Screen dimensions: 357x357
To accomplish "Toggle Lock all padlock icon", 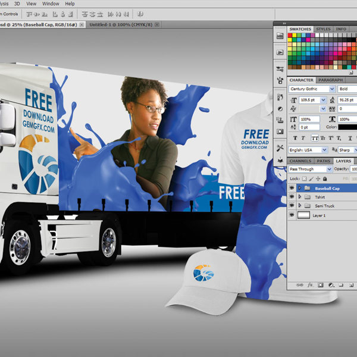I will pos(325,178).
